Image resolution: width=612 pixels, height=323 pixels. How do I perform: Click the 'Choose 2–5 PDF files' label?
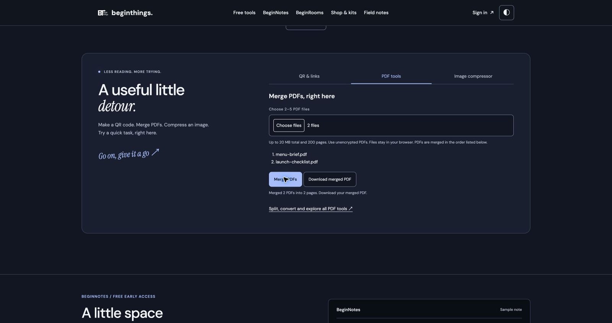(x=289, y=109)
